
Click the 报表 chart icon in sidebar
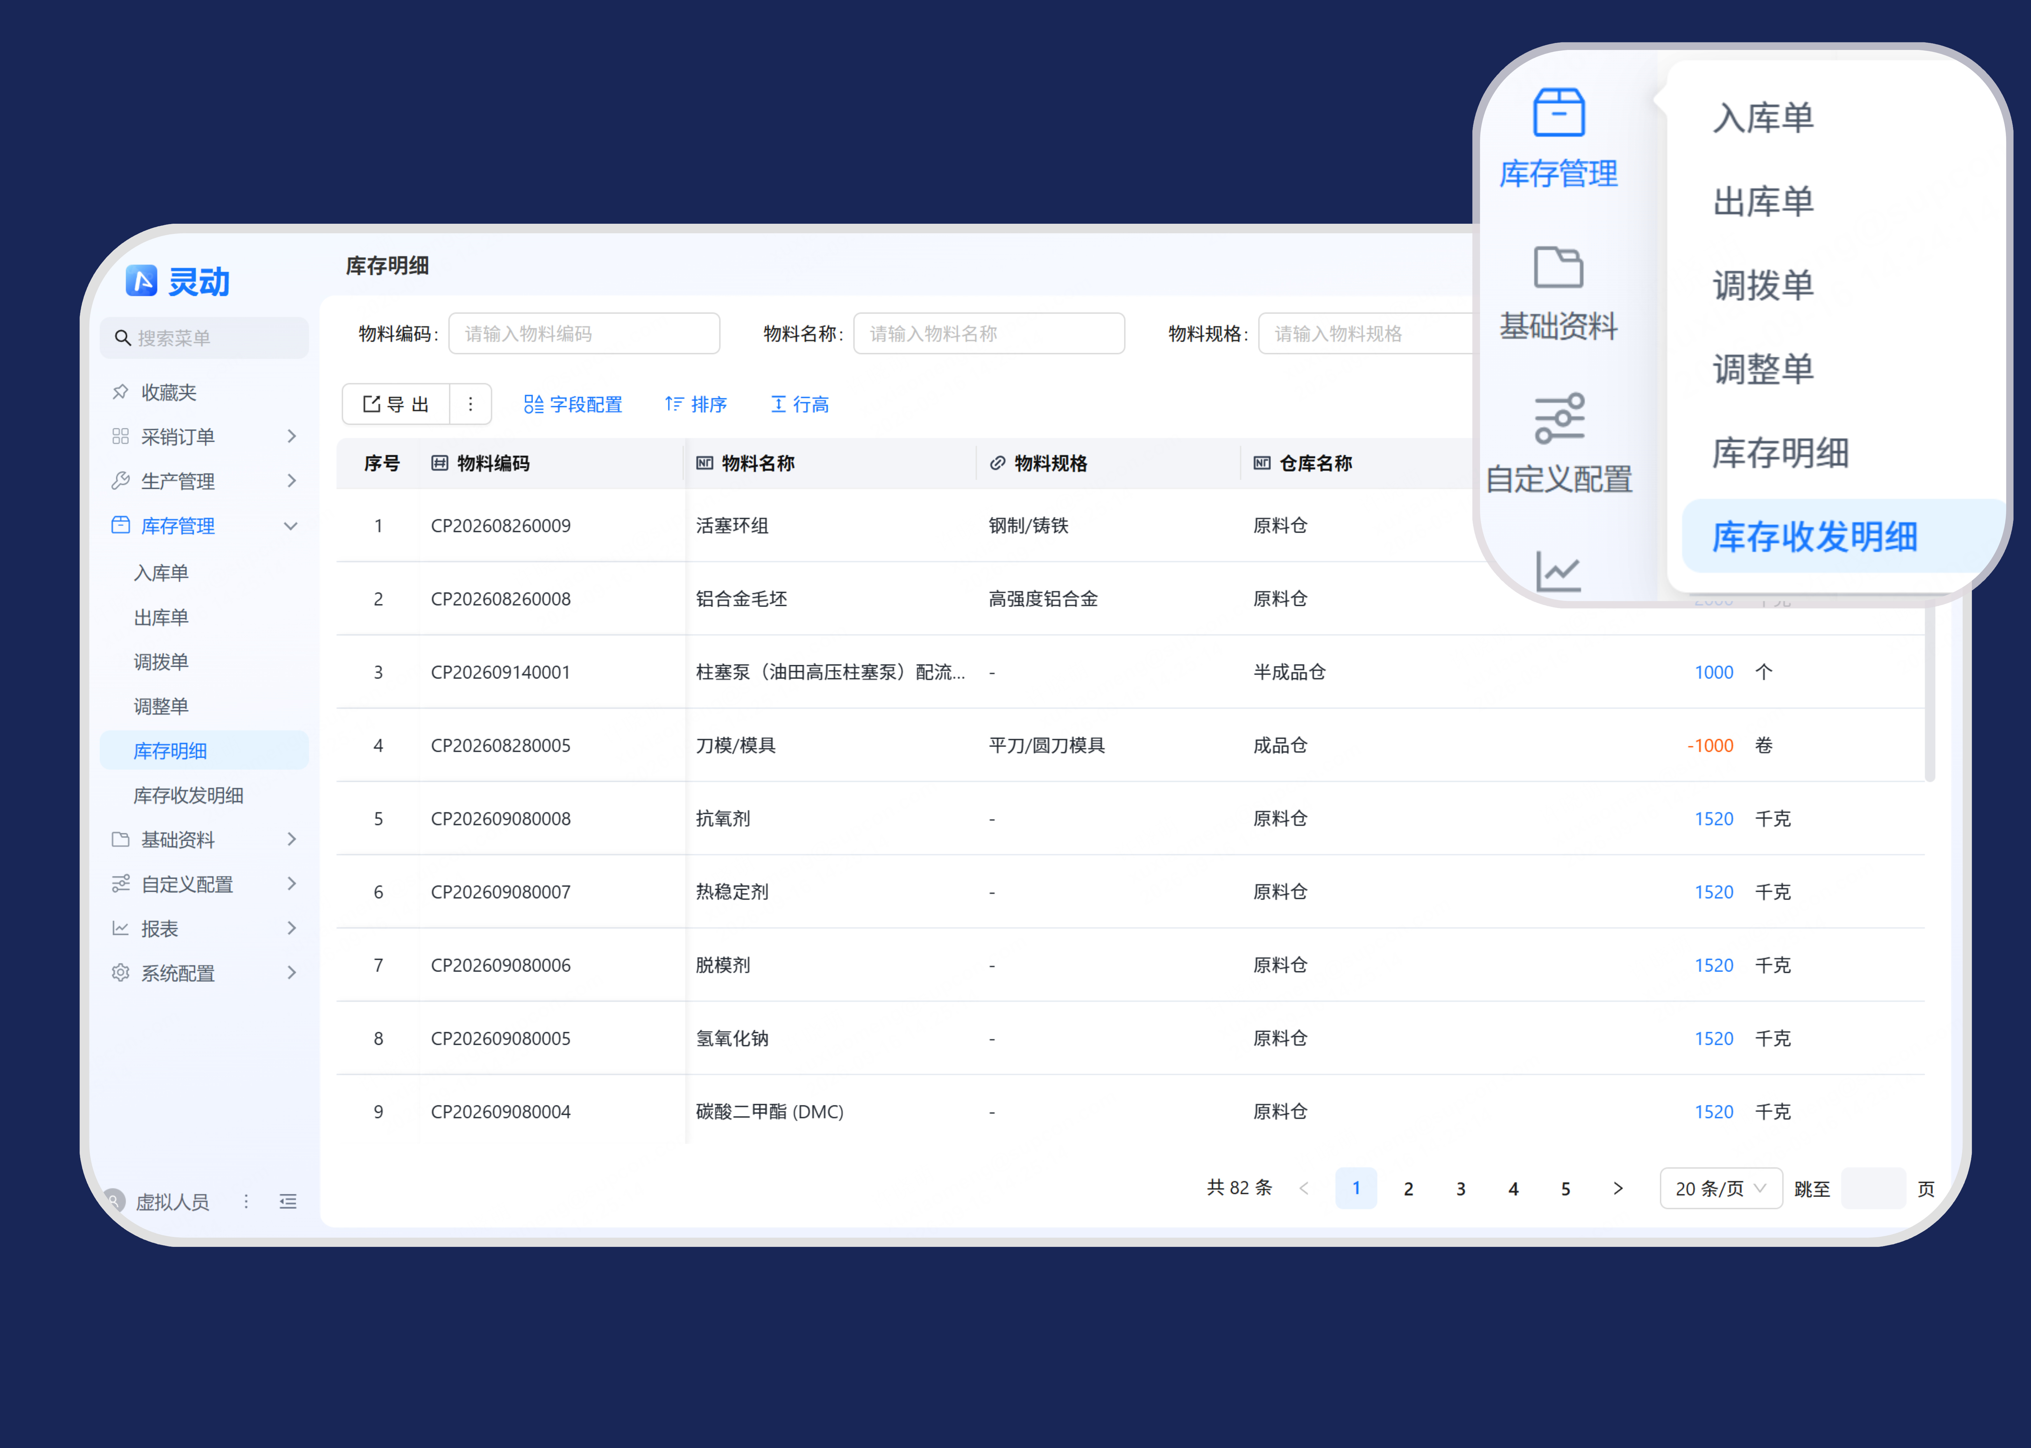coord(120,928)
